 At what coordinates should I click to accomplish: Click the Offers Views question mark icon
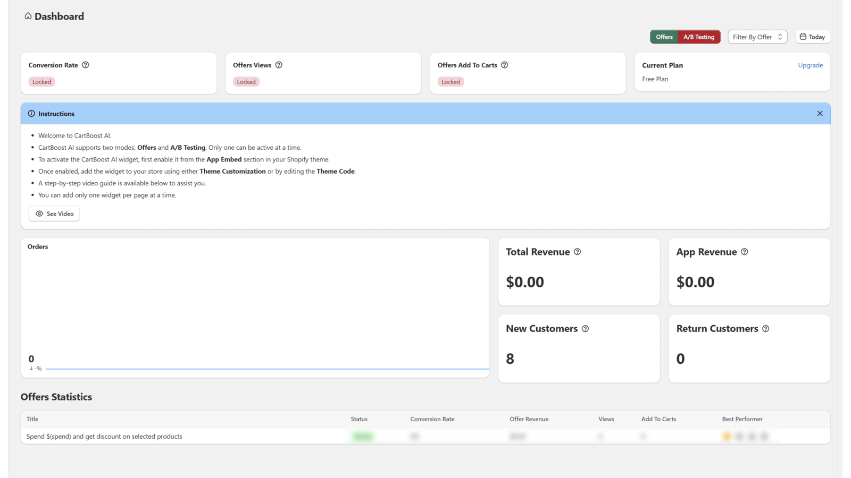coord(280,65)
